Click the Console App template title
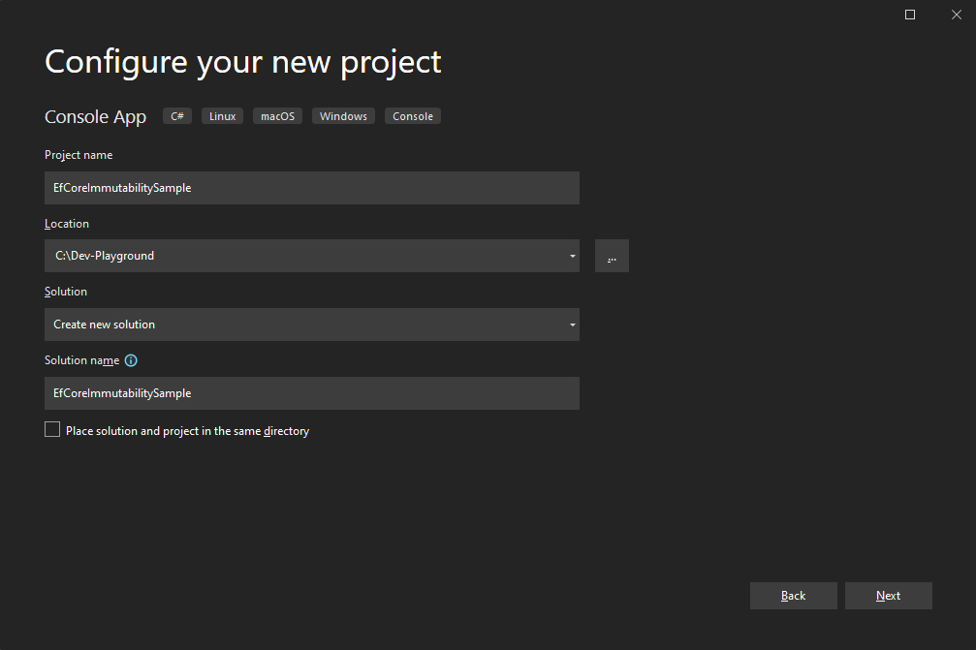976x650 pixels. (96, 117)
